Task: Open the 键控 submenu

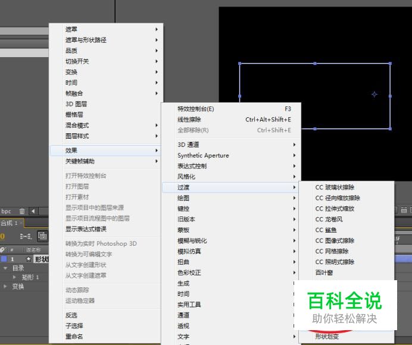Action: pyautogui.click(x=231, y=209)
